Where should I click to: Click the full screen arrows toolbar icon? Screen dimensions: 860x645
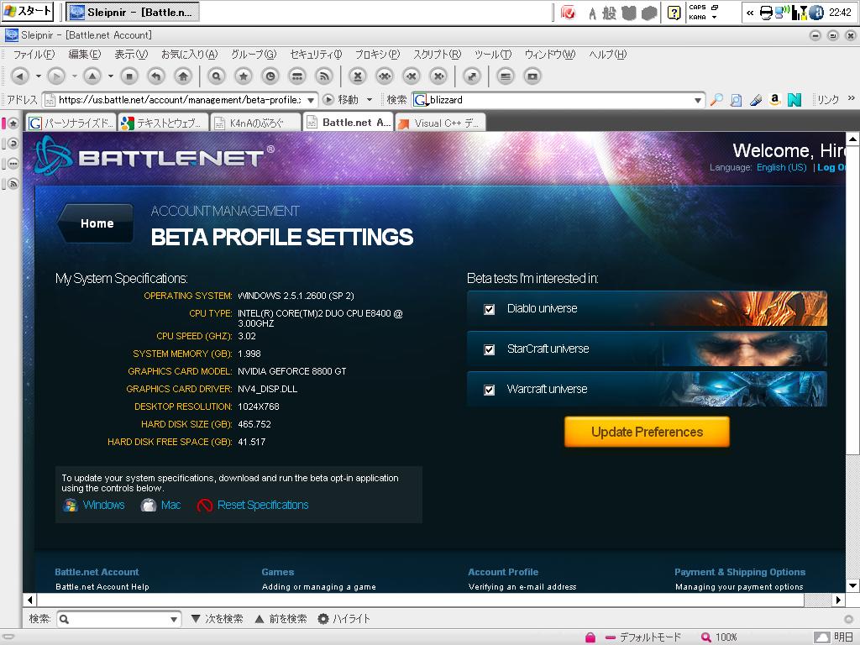click(x=472, y=76)
